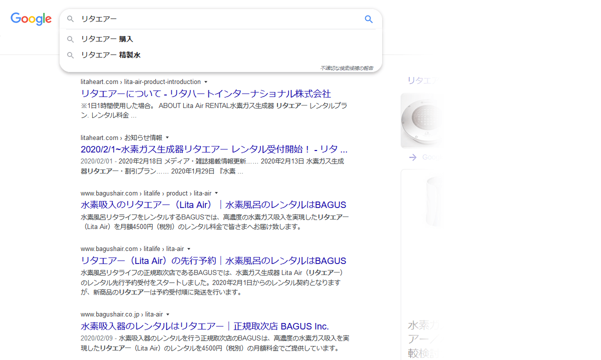Open result リタエアーについて - リタハートインターナショナル株式会社

pos(206,93)
